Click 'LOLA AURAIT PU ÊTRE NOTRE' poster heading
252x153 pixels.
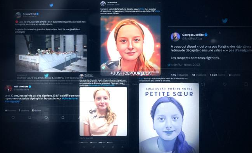169,89
